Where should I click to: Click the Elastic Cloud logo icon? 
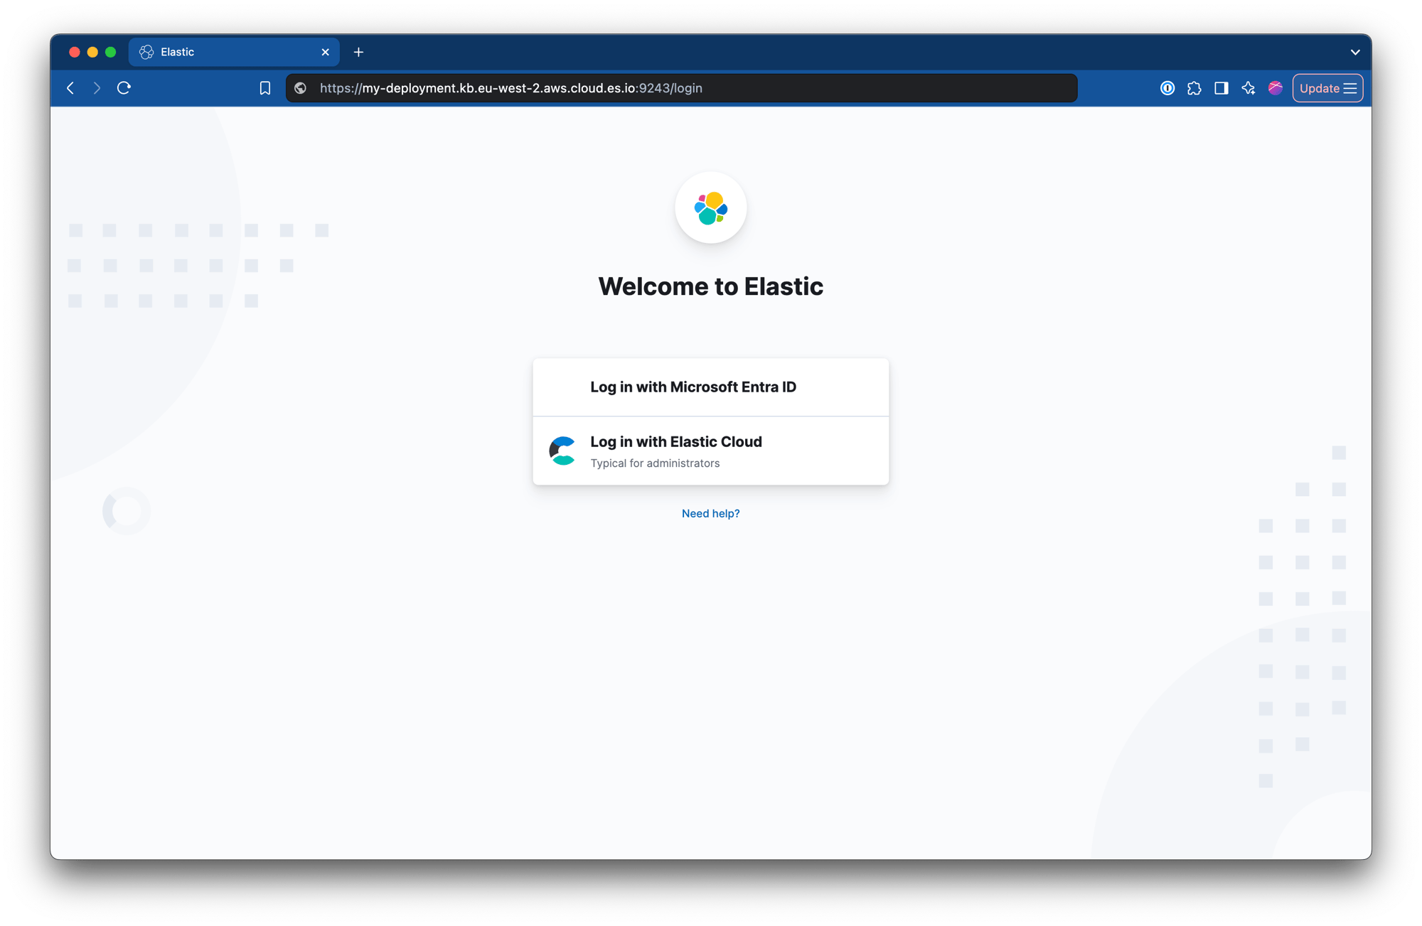pyautogui.click(x=562, y=451)
